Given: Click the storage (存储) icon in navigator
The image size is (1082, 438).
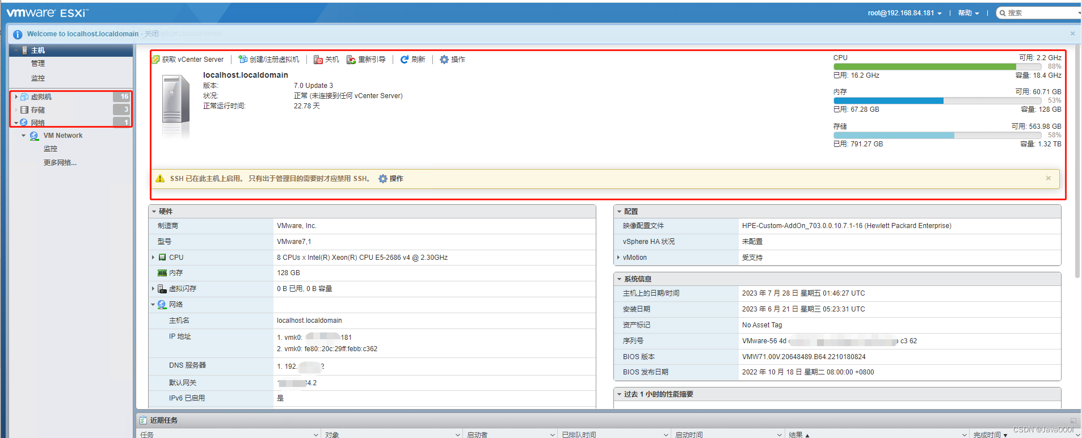Looking at the screenshot, I should [x=24, y=110].
